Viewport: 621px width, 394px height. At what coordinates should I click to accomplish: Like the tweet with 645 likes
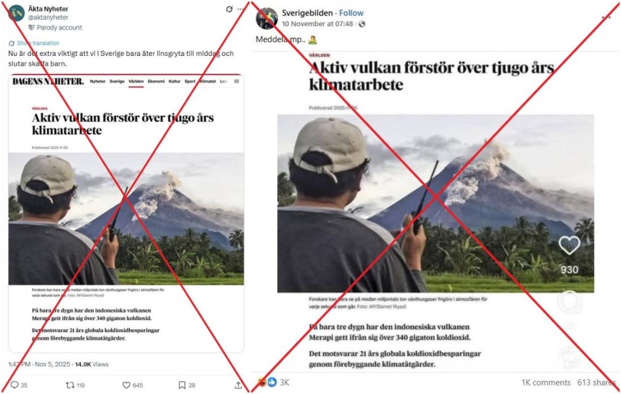126,385
